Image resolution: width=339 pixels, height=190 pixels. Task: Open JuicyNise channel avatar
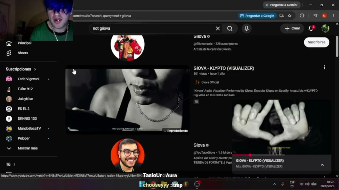pyautogui.click(x=9, y=99)
